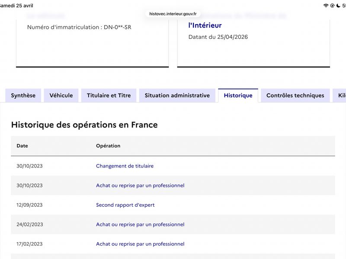
Task: Switch to the Véhicule tab
Action: [61, 95]
